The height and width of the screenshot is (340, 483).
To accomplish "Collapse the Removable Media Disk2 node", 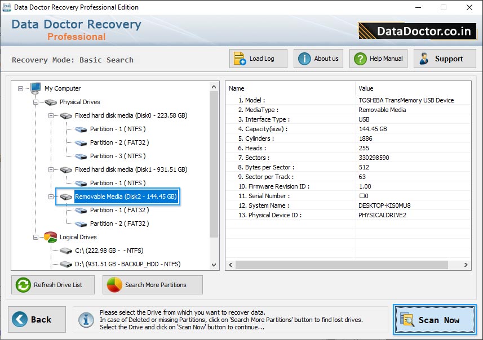I will tap(50, 196).
